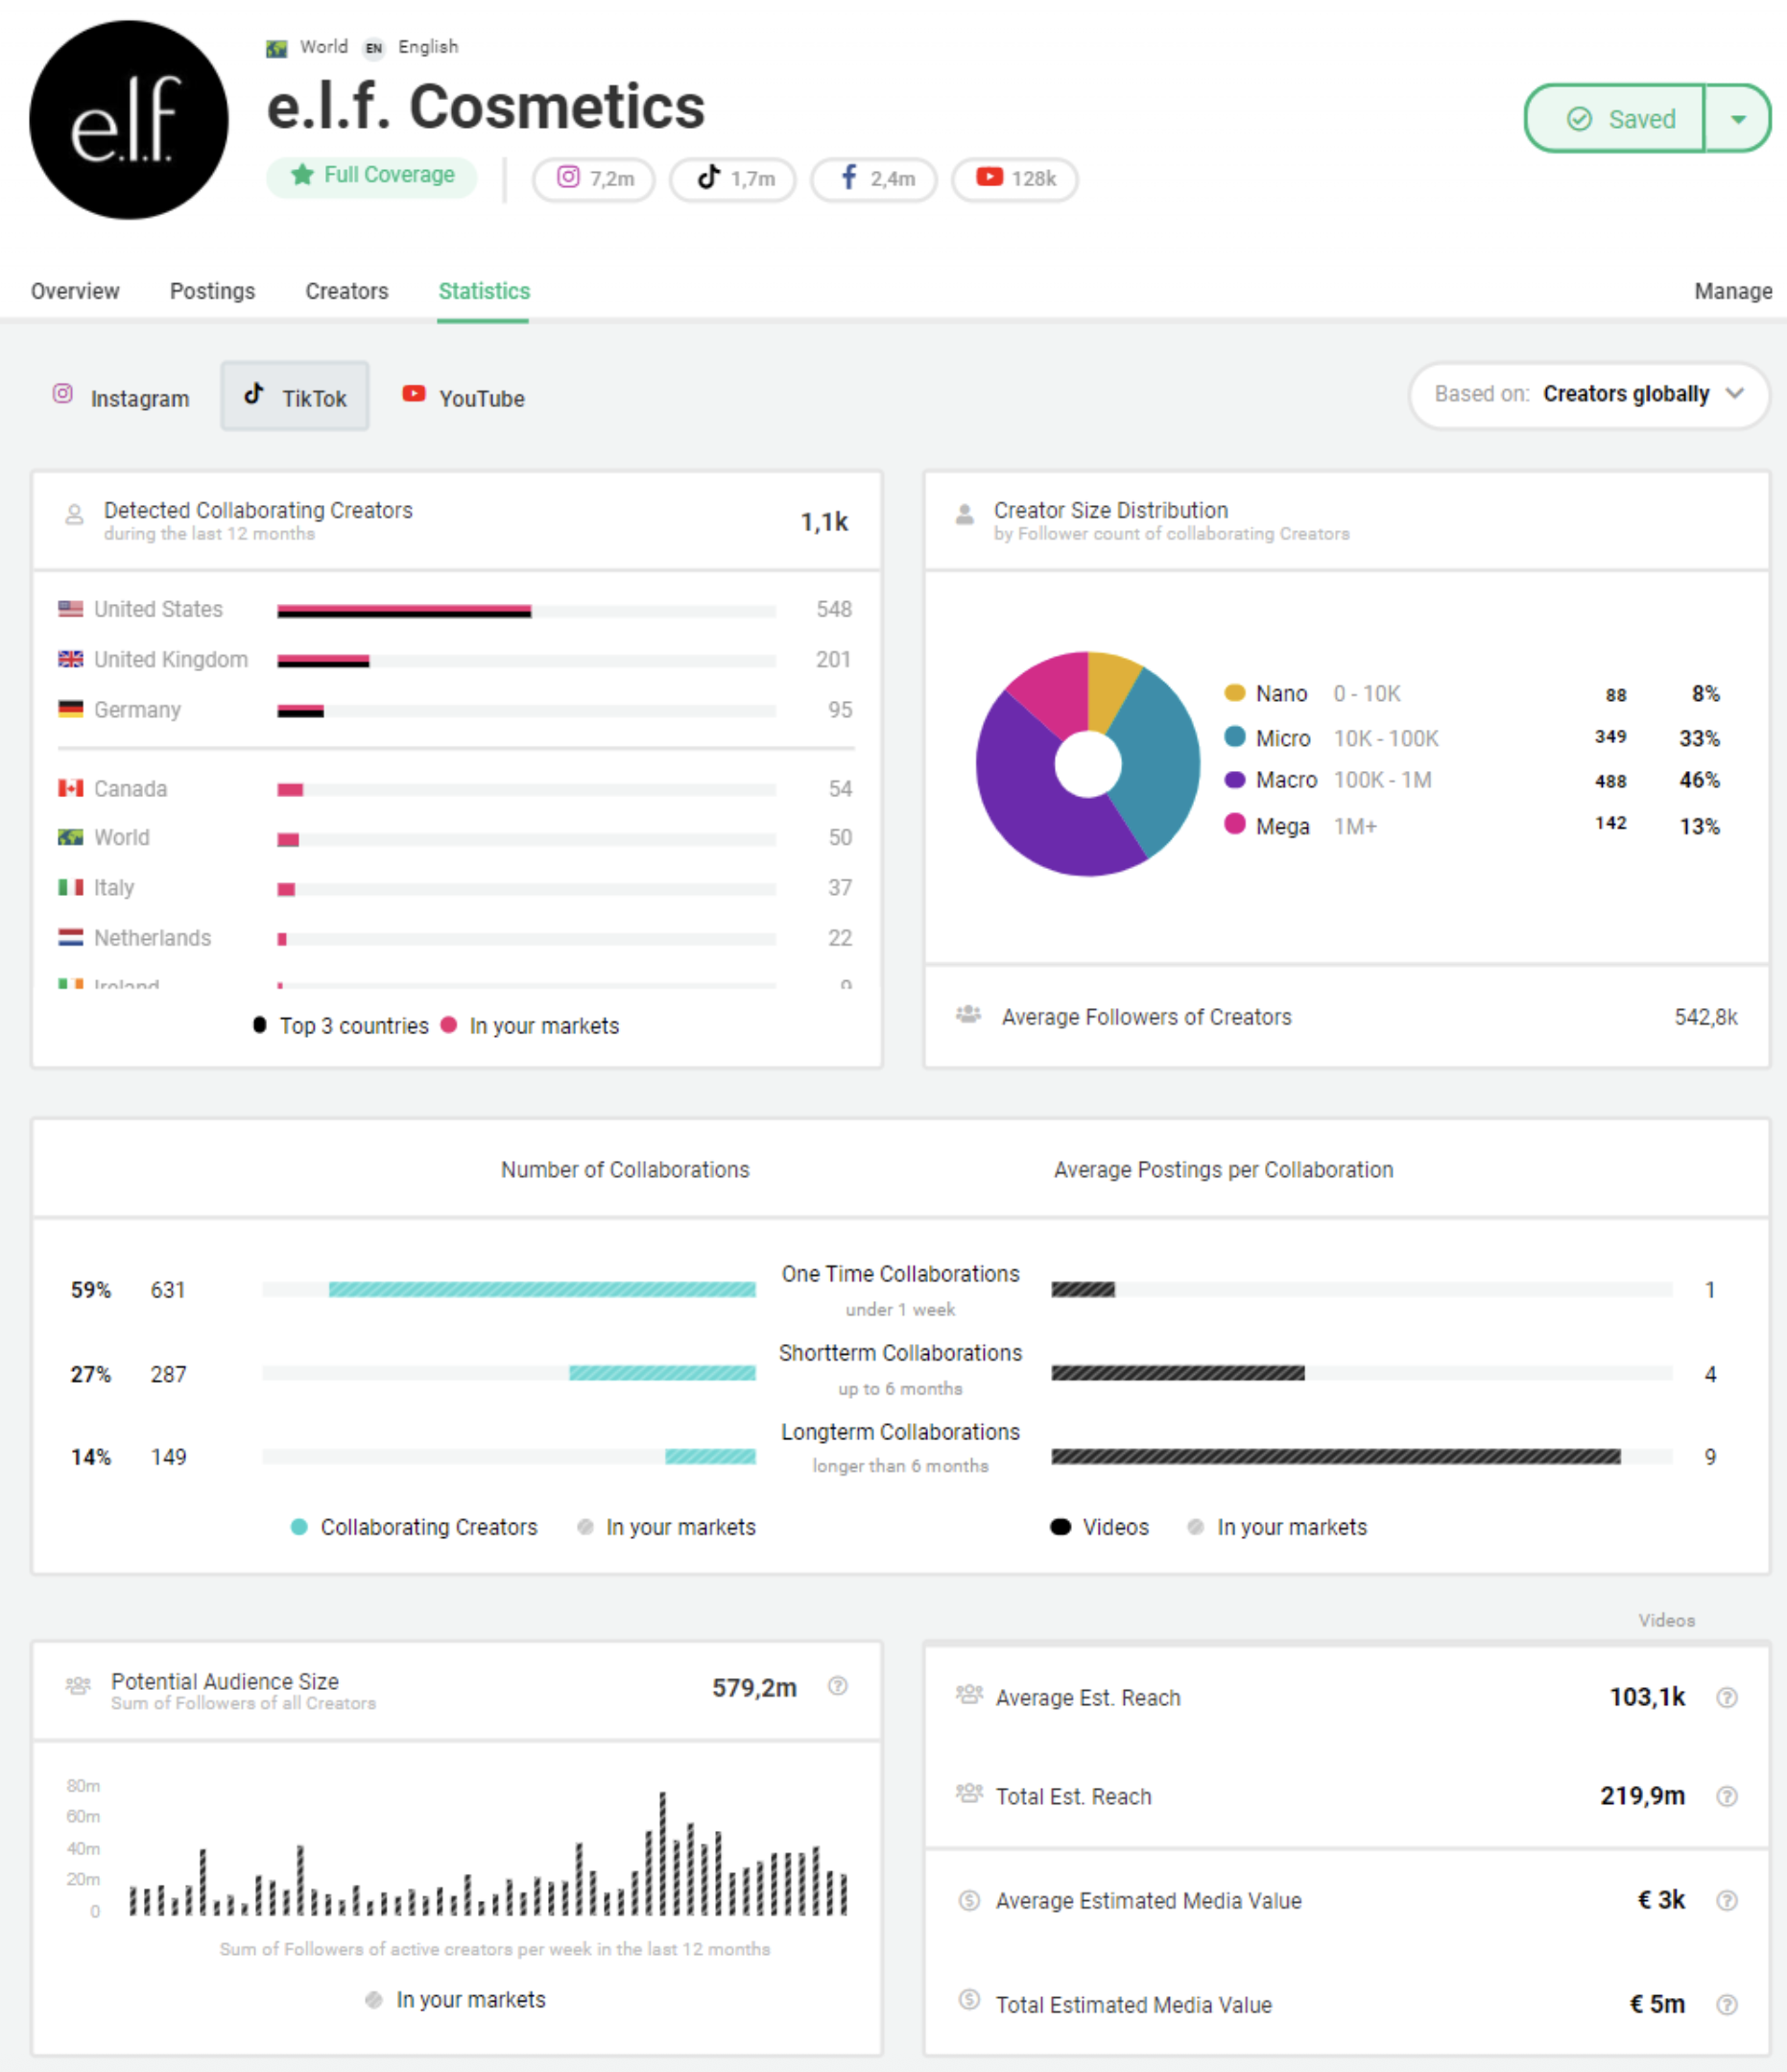Switch to the Postings tab
The height and width of the screenshot is (2072, 1787).
tap(212, 291)
